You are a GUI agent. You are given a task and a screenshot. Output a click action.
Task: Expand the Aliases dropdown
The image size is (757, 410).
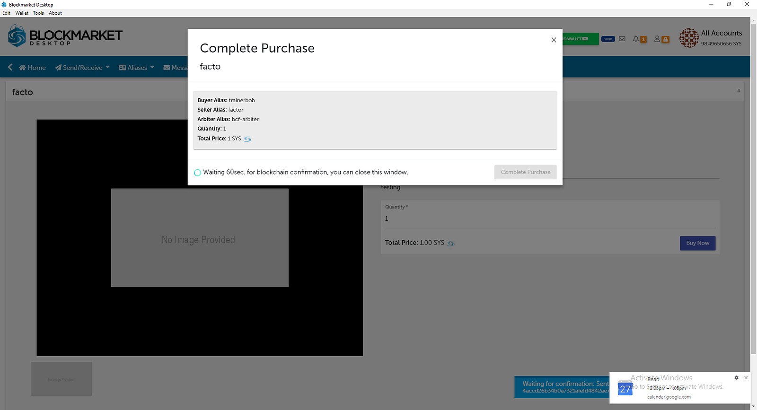tap(136, 68)
